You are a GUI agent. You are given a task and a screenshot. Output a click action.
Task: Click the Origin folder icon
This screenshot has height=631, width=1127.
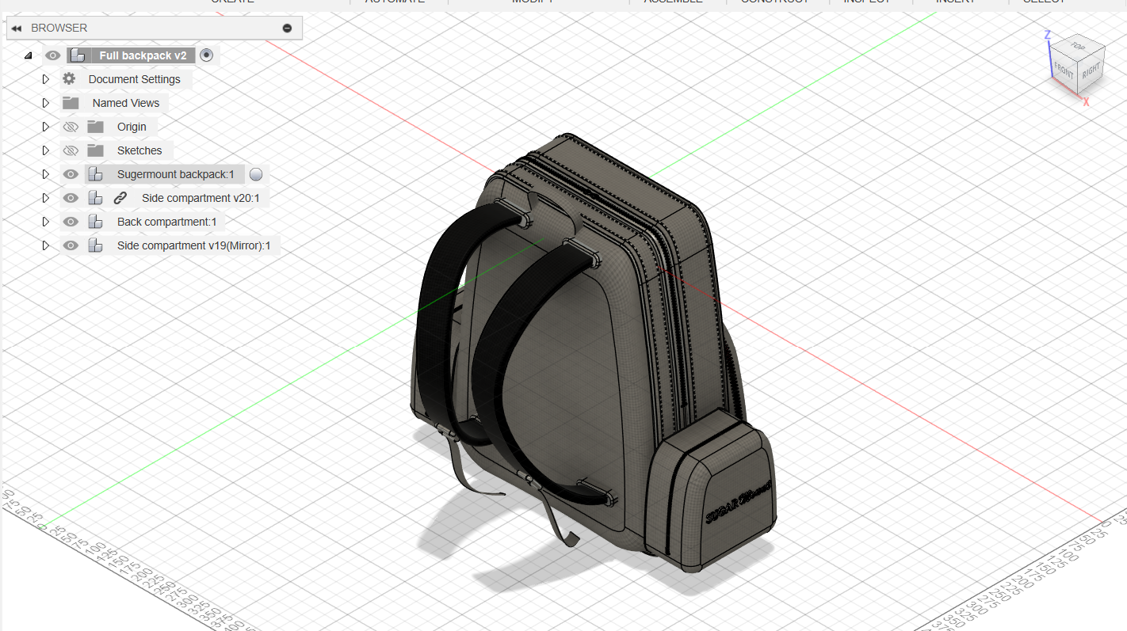pyautogui.click(x=96, y=127)
